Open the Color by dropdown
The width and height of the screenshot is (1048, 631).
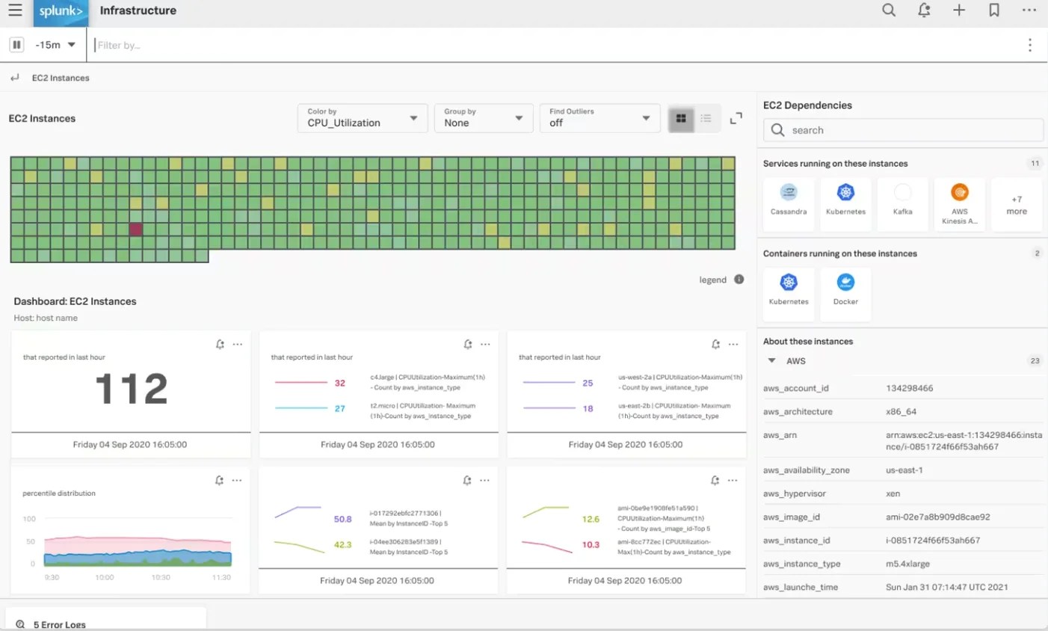coord(362,118)
